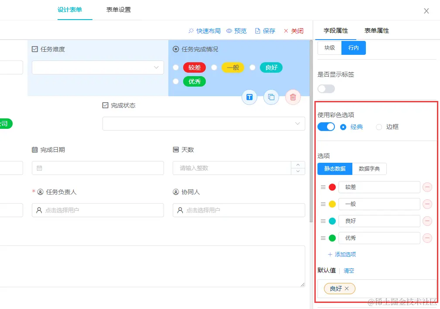The width and height of the screenshot is (440, 309).
Task: Click the drag handle of 一般 option
Action: [323, 204]
